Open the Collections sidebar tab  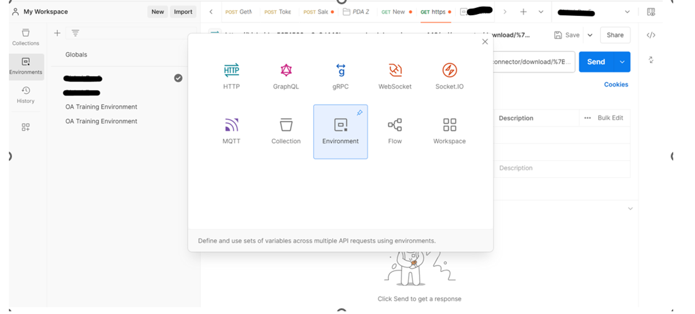pyautogui.click(x=26, y=37)
